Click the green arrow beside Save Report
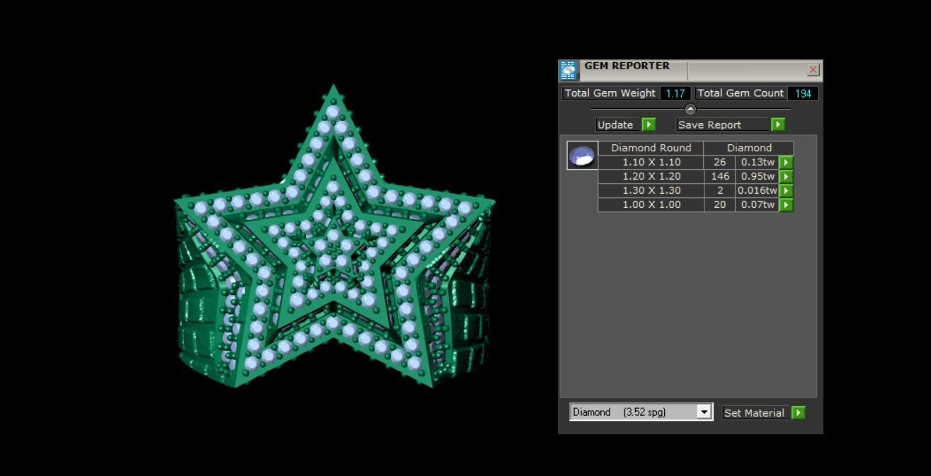This screenshot has height=476, width=931. pos(777,124)
